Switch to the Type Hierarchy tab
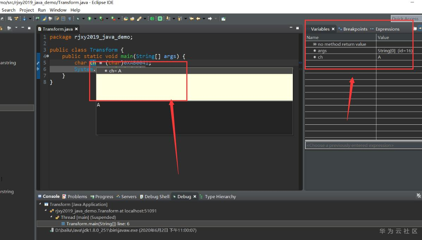Viewport: 422px width, 240px height. coord(218,196)
